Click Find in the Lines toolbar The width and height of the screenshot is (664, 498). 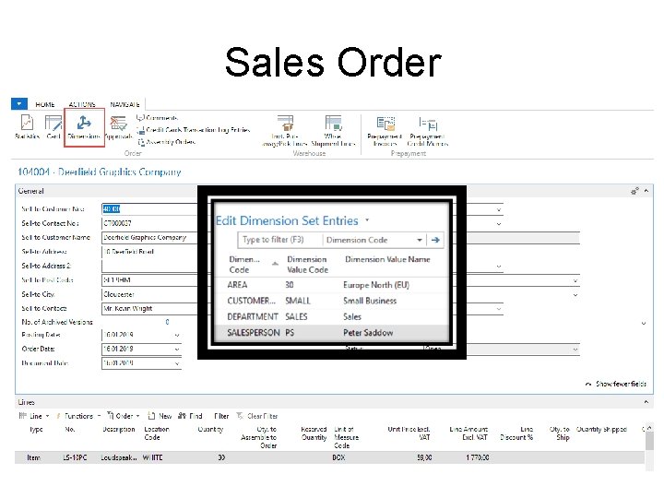pyautogui.click(x=190, y=416)
